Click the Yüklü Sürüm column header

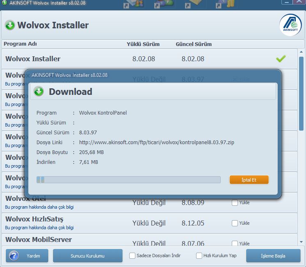click(x=143, y=44)
